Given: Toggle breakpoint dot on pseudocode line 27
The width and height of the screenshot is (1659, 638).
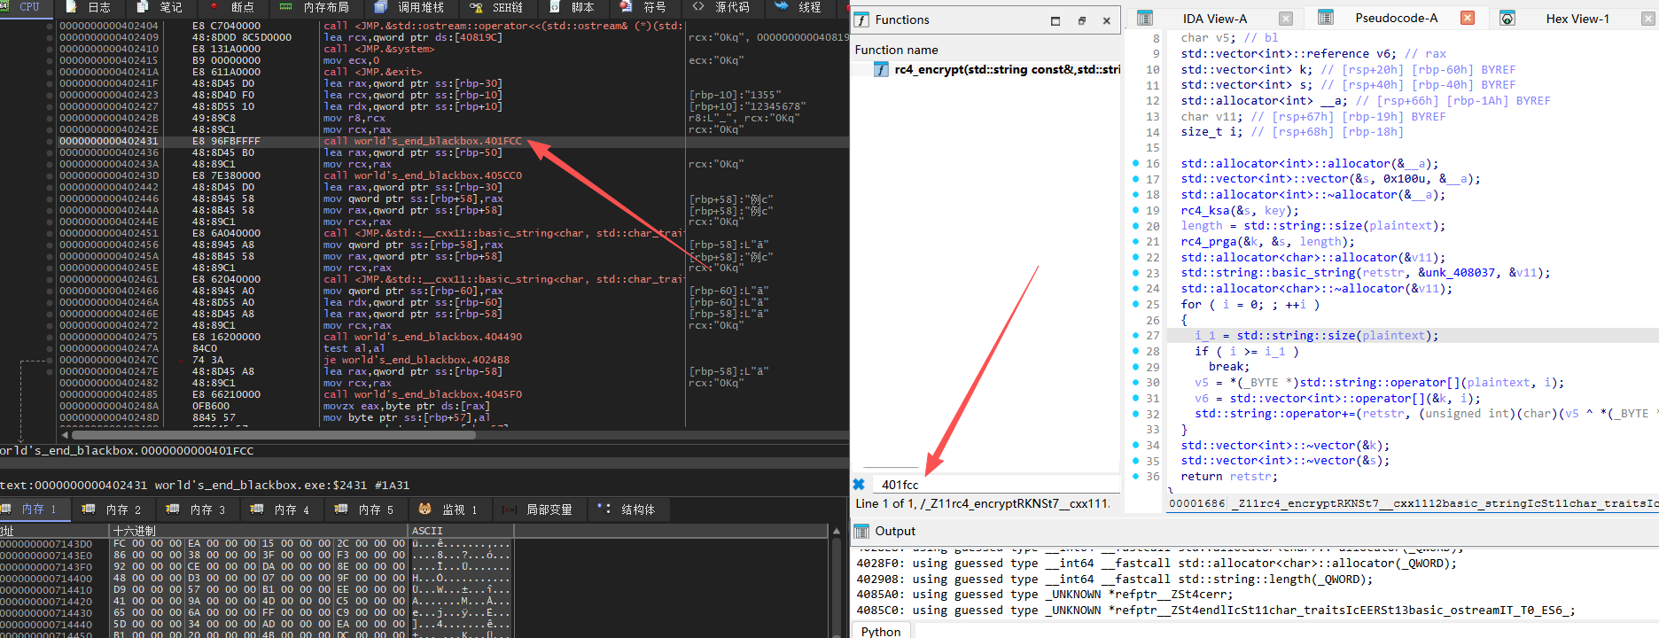Looking at the screenshot, I should pyautogui.click(x=1136, y=336).
